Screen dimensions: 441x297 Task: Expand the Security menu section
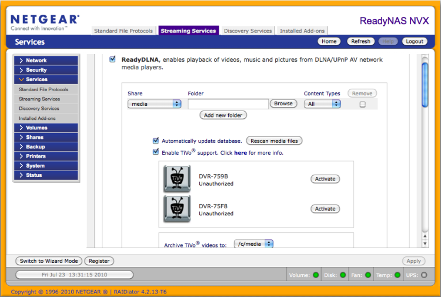[46, 70]
